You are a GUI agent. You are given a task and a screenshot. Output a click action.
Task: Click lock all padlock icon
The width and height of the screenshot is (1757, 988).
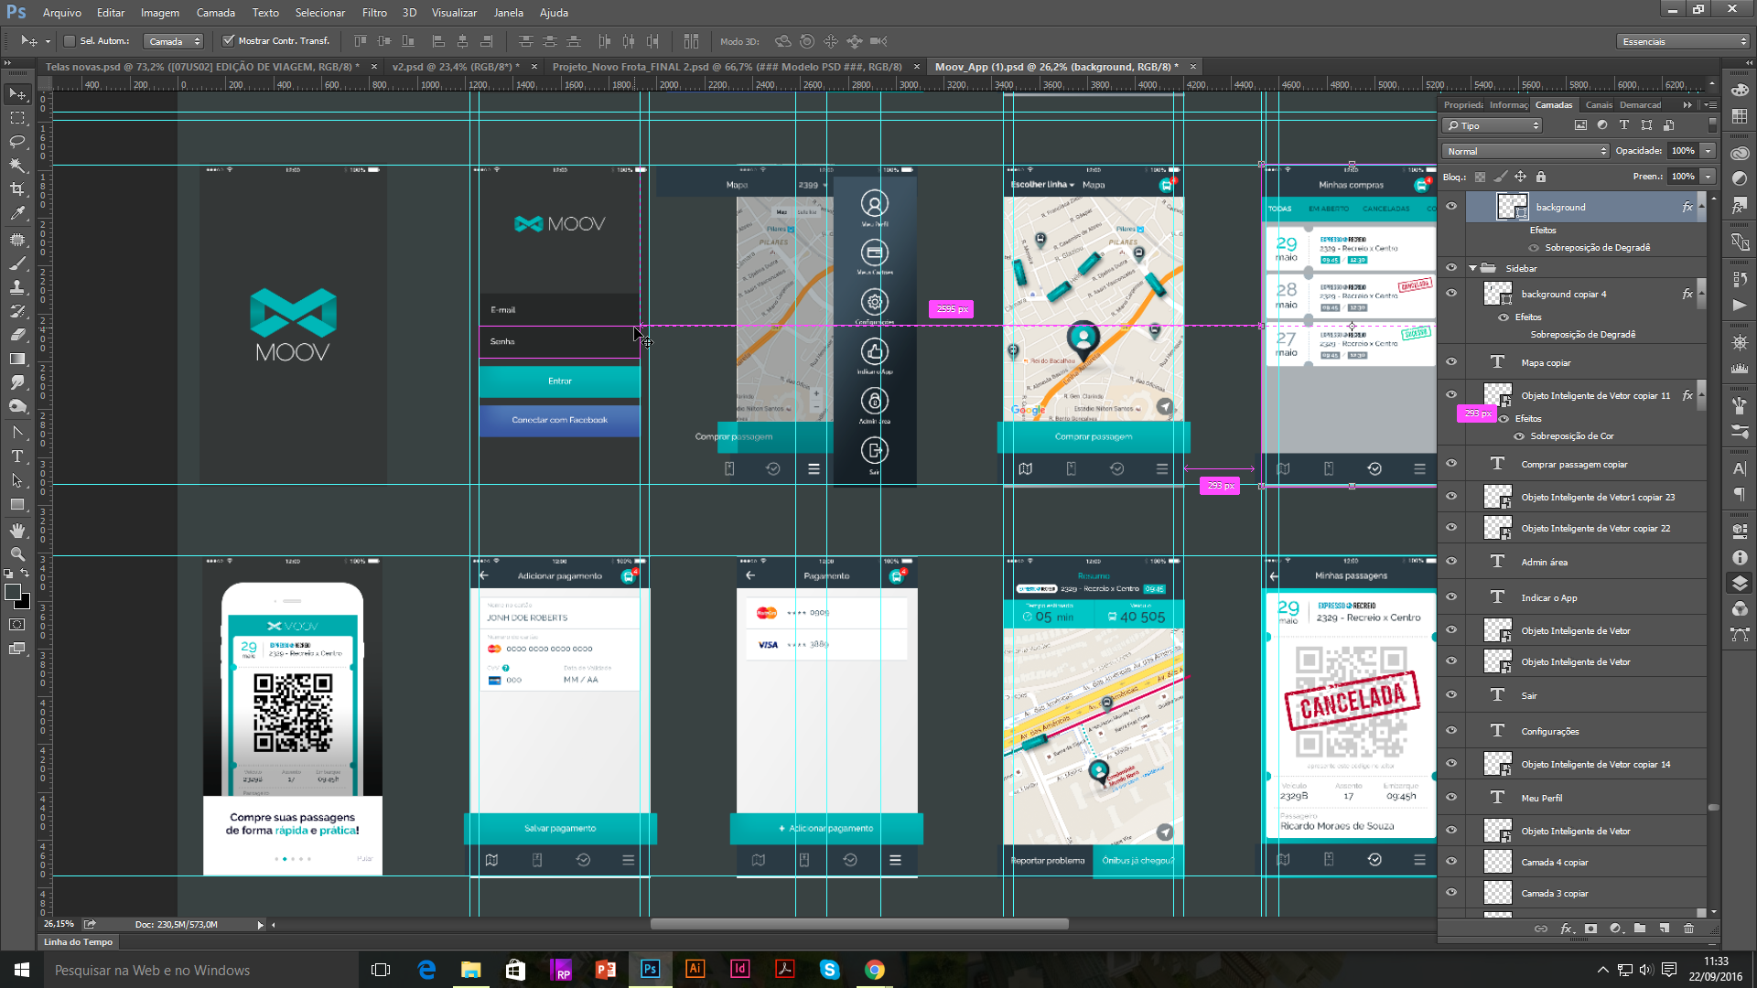1541,177
